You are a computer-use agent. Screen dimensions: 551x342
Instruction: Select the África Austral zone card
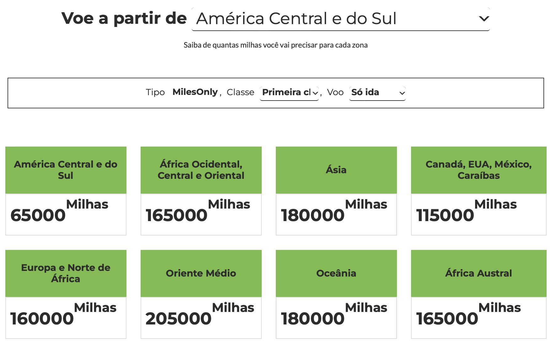pyautogui.click(x=479, y=294)
